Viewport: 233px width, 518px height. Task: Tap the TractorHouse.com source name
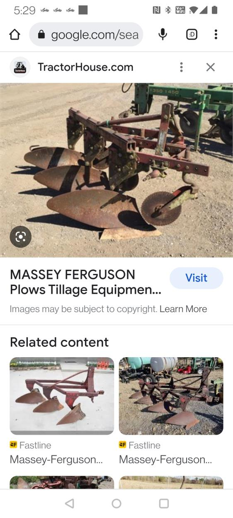tap(85, 67)
